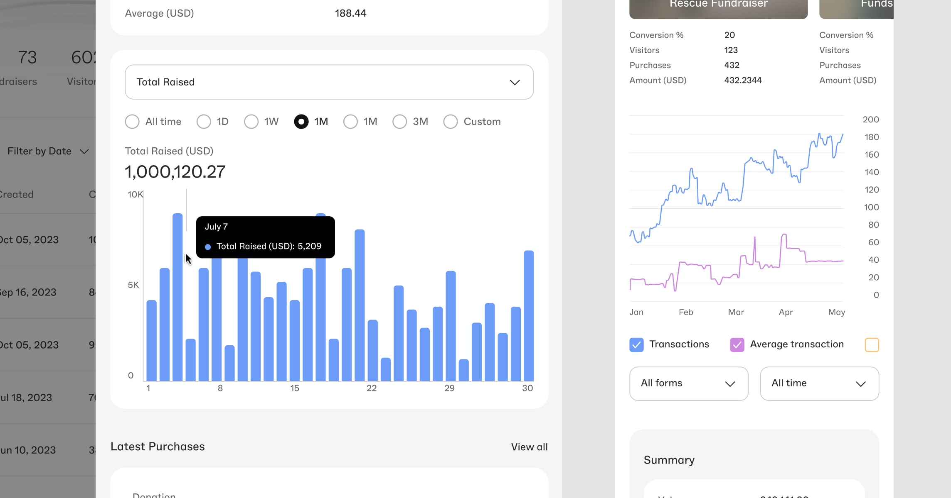Image resolution: width=951 pixels, height=498 pixels.
Task: Select the Custom range radio button
Action: (451, 122)
